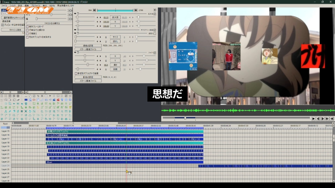Click the 縁色の設定 button

88,46
